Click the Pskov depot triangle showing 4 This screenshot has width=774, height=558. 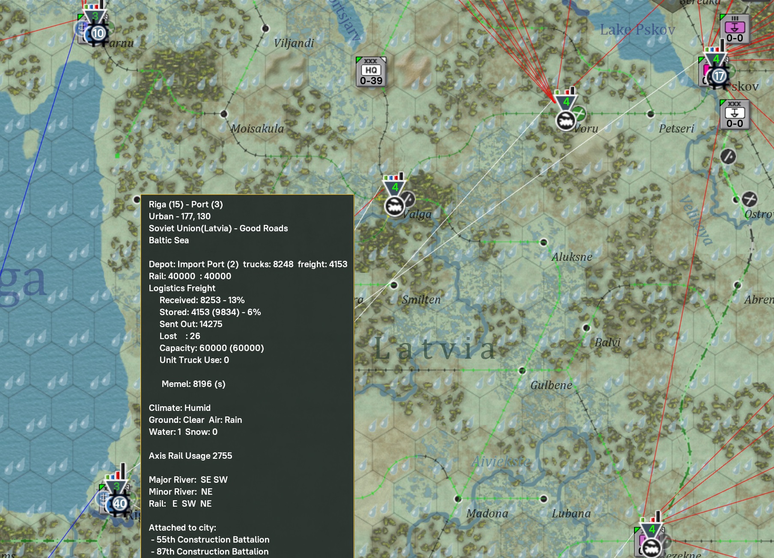716,59
